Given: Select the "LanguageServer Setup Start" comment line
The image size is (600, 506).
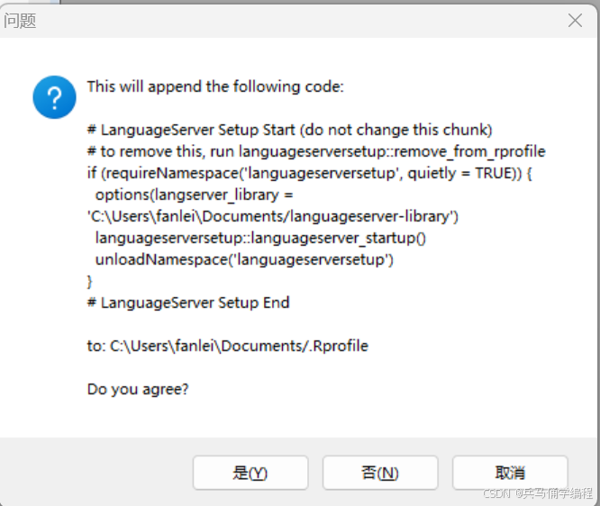Looking at the screenshot, I should (x=290, y=130).
